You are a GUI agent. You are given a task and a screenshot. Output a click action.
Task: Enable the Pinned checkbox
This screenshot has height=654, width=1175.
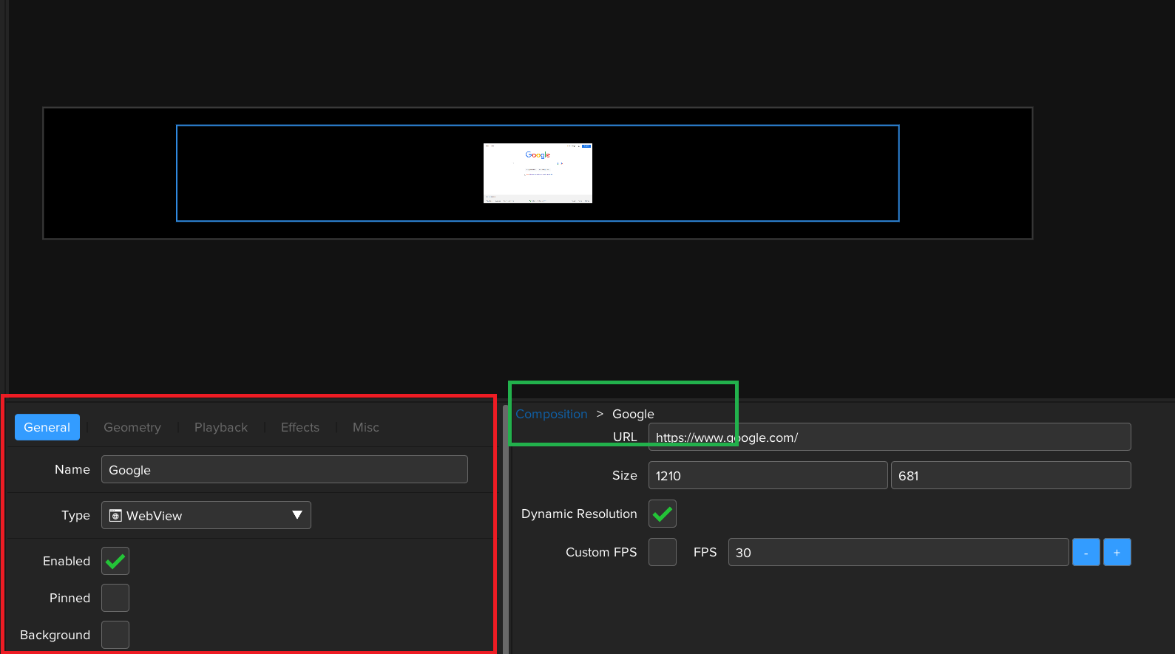115,598
